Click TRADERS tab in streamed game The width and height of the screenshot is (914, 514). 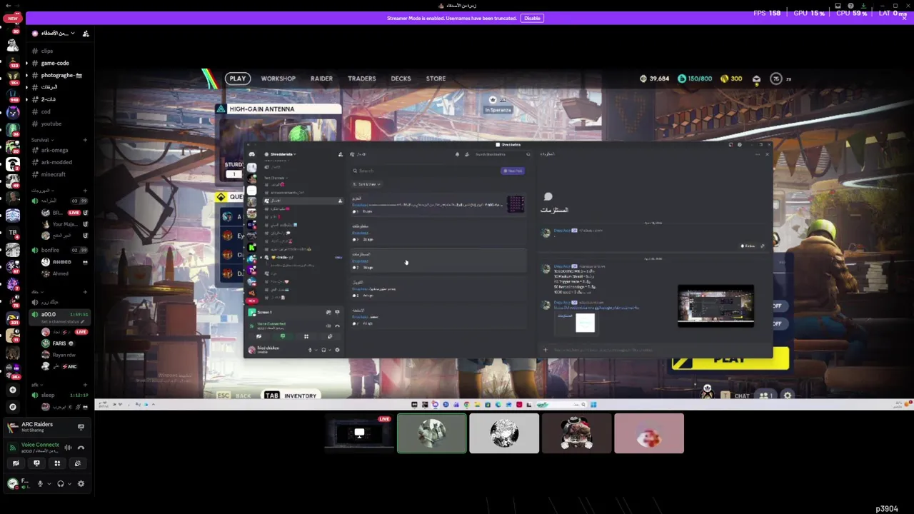point(361,79)
